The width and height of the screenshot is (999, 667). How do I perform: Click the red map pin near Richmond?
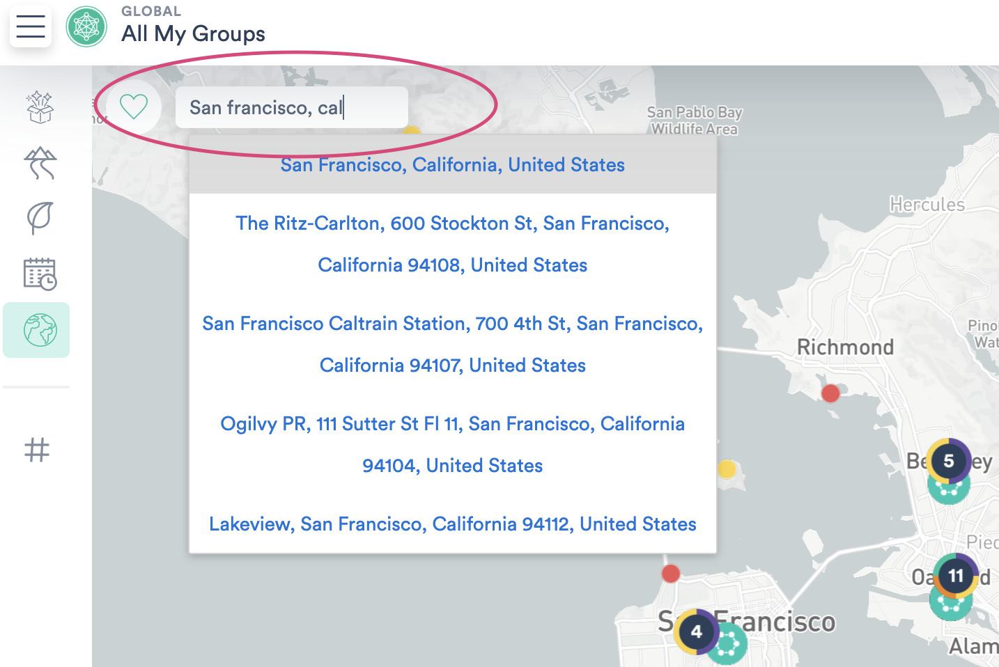tap(830, 393)
